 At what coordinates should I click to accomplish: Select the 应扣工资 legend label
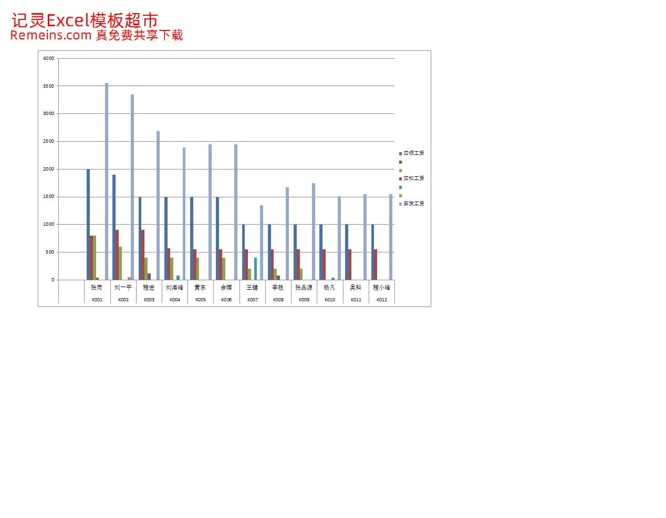[413, 178]
